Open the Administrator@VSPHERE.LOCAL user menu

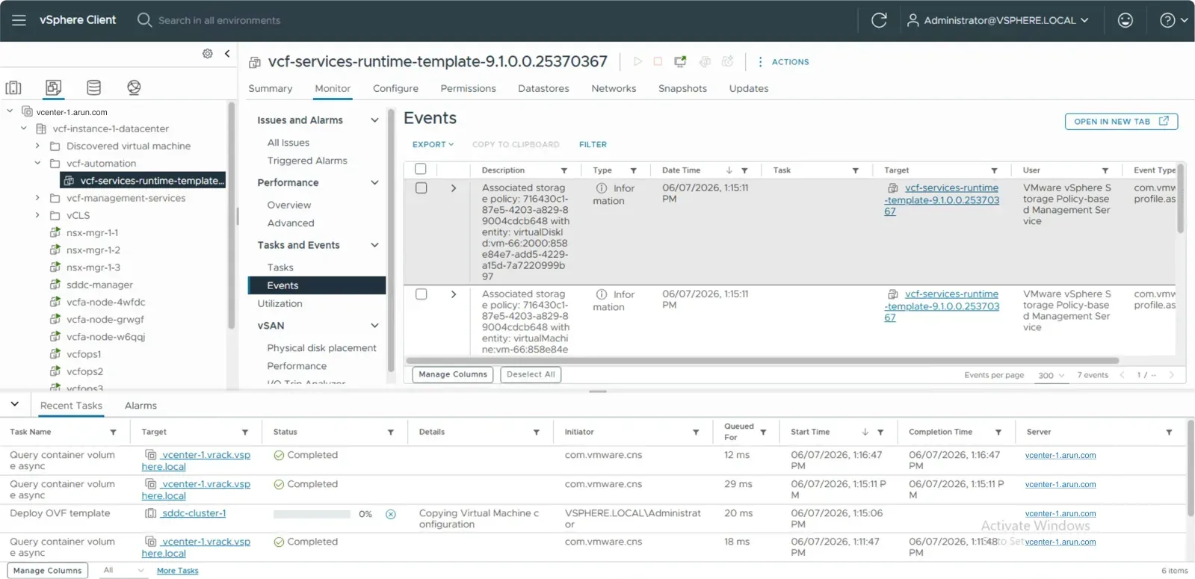click(x=998, y=20)
